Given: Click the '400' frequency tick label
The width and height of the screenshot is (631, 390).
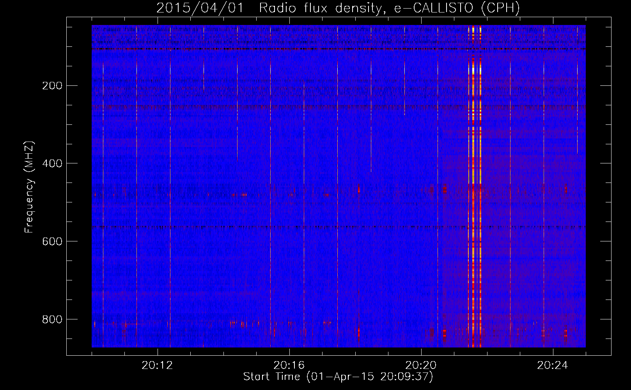Looking at the screenshot, I should (x=52, y=163).
